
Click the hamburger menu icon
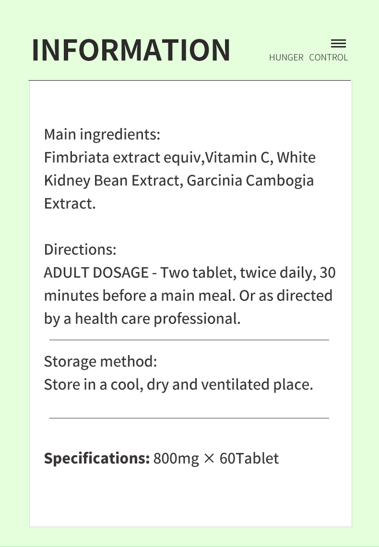[338, 44]
